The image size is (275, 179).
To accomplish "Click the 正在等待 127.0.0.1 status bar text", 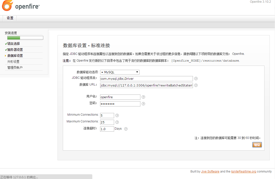I will (x=19, y=177).
